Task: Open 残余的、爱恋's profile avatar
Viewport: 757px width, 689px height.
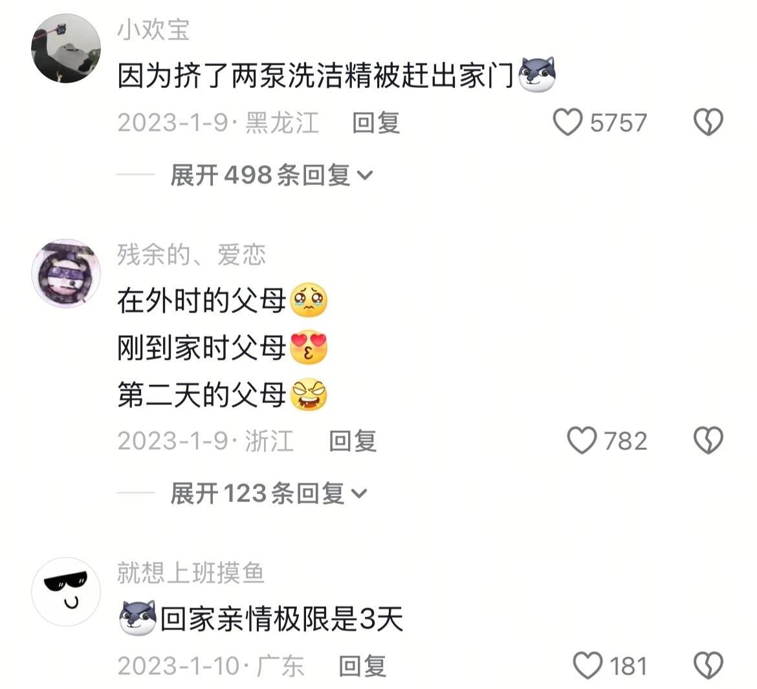Action: [x=66, y=273]
